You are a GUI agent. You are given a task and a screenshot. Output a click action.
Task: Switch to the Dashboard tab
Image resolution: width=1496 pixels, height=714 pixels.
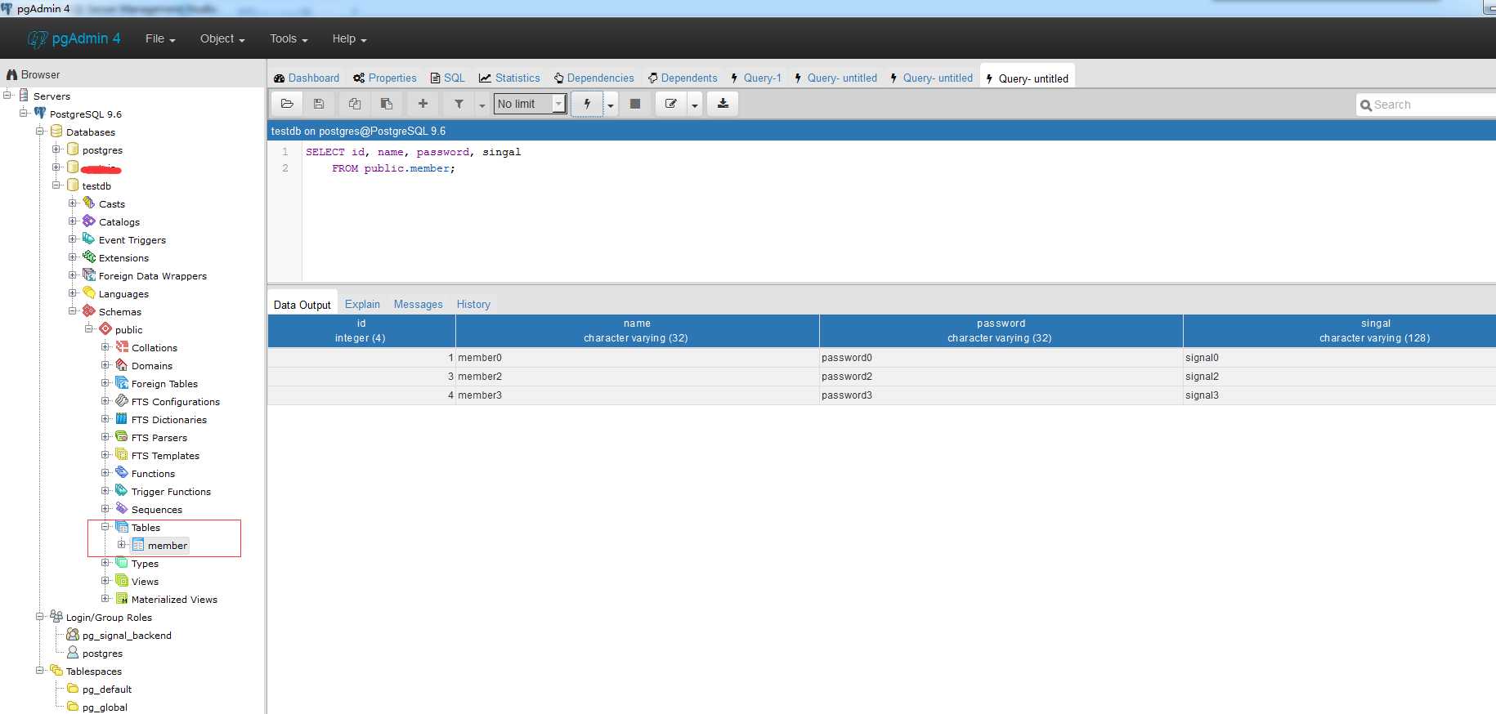pyautogui.click(x=307, y=78)
